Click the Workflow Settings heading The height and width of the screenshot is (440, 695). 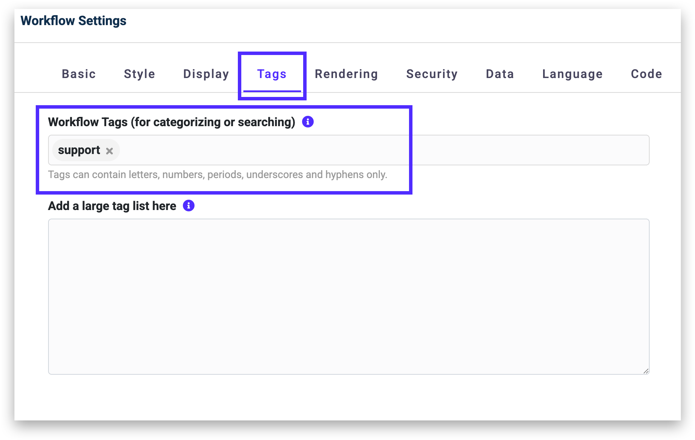click(74, 21)
